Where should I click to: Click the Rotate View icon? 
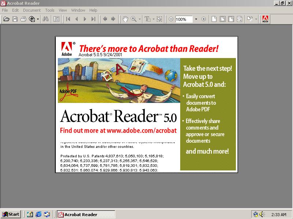point(250,19)
